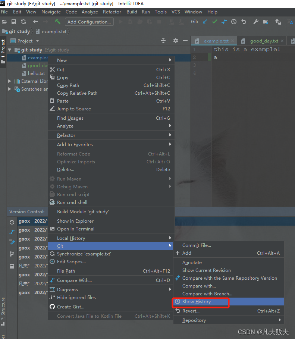Viewport: 295px width, 339px height.
Task: Open the Analyze submenu in the context menu
Action: point(111,126)
